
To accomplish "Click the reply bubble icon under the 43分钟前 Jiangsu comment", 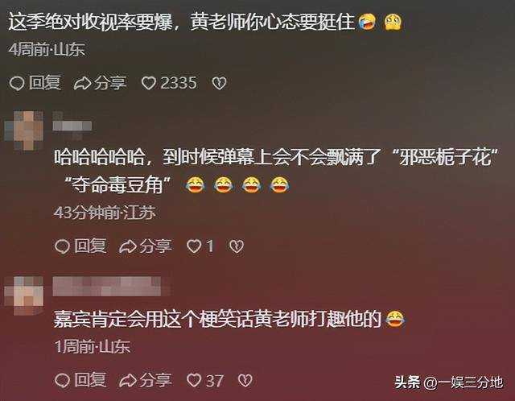I will pyautogui.click(x=62, y=246).
